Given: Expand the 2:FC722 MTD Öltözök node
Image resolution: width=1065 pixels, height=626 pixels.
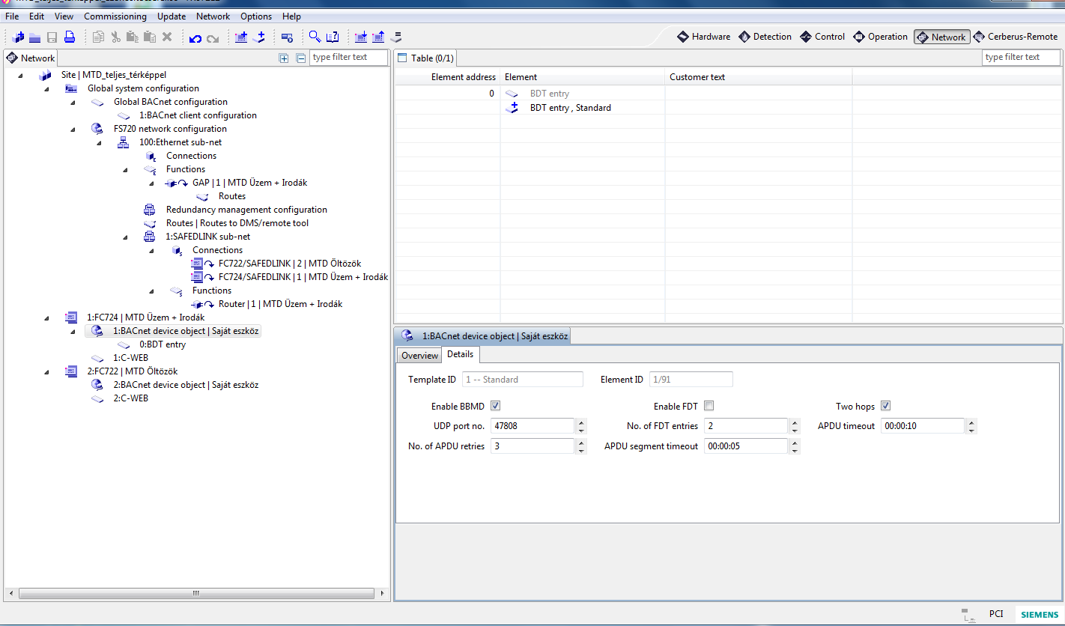Looking at the screenshot, I should tap(46, 371).
